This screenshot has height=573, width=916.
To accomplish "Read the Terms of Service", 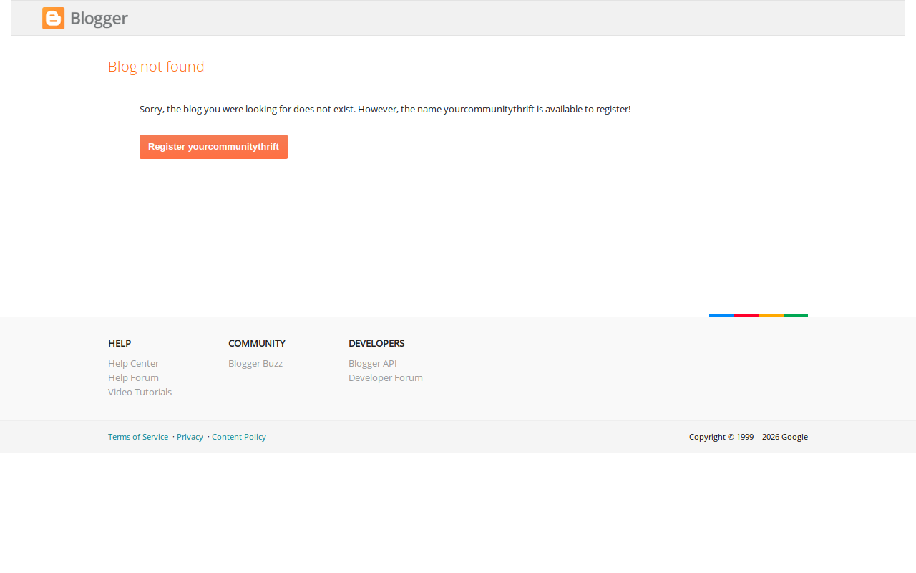I will 138,437.
